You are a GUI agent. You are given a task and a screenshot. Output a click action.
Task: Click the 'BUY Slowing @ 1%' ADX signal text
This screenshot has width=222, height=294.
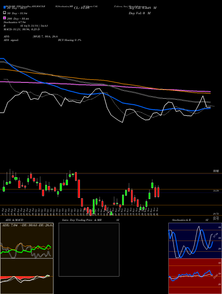click(x=70, y=40)
